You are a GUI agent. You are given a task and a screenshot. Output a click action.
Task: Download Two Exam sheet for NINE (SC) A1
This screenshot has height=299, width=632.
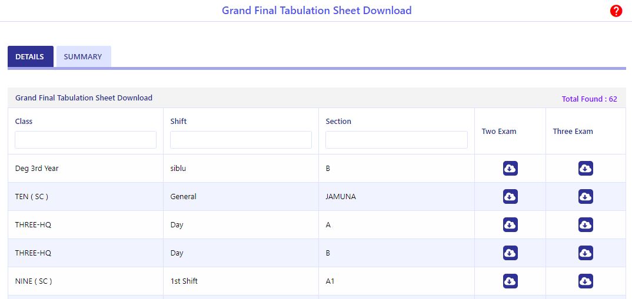click(x=510, y=281)
